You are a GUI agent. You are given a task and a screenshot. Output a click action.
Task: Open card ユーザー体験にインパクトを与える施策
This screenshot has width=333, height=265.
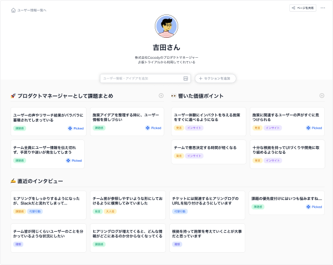point(209,122)
